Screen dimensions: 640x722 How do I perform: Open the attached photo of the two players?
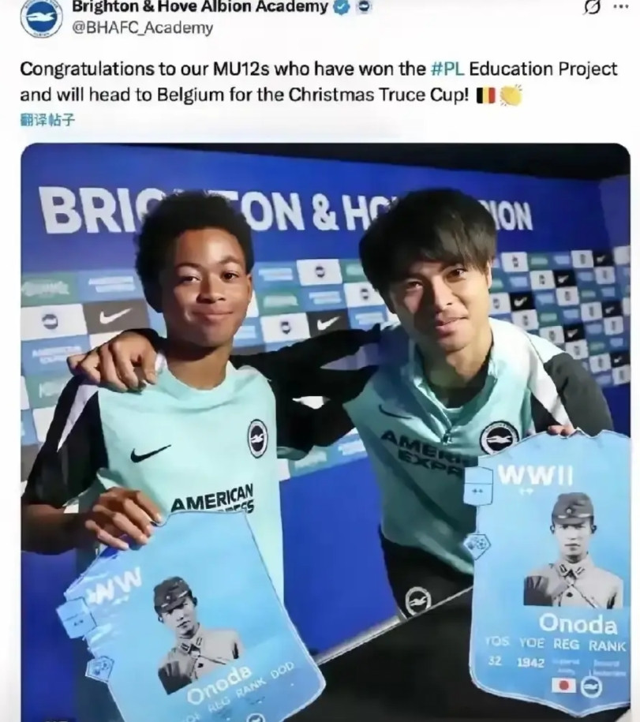(x=326, y=432)
